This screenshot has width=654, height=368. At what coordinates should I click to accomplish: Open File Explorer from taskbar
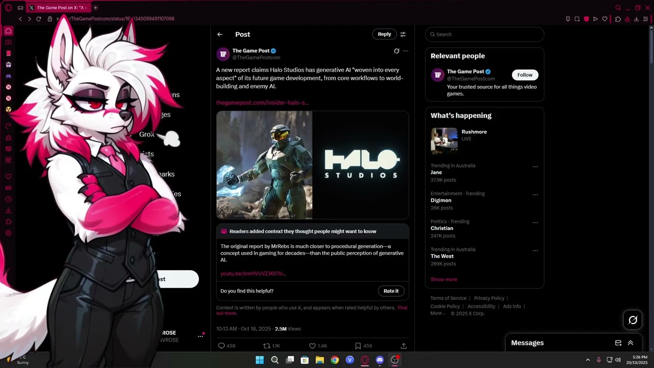click(320, 360)
